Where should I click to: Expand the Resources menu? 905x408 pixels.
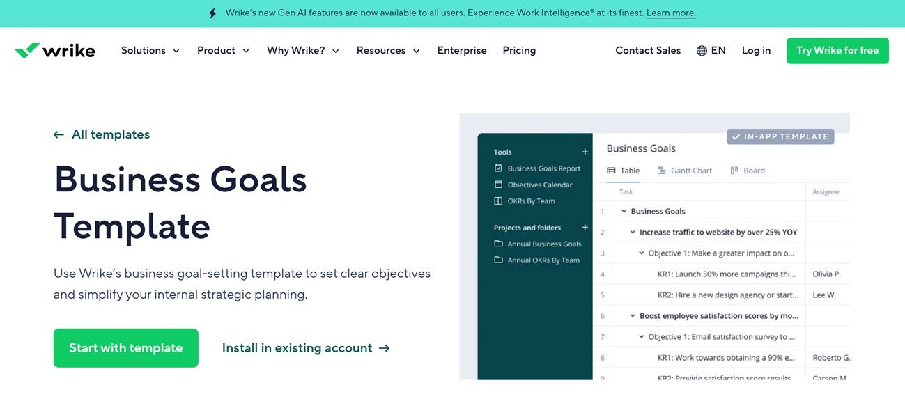(x=388, y=50)
